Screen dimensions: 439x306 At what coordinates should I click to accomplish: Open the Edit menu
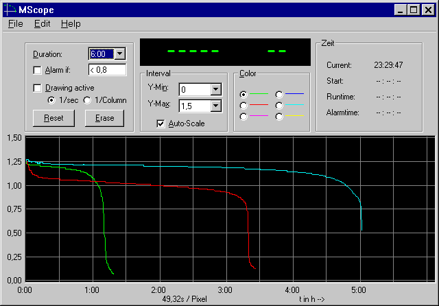pyautogui.click(x=42, y=24)
